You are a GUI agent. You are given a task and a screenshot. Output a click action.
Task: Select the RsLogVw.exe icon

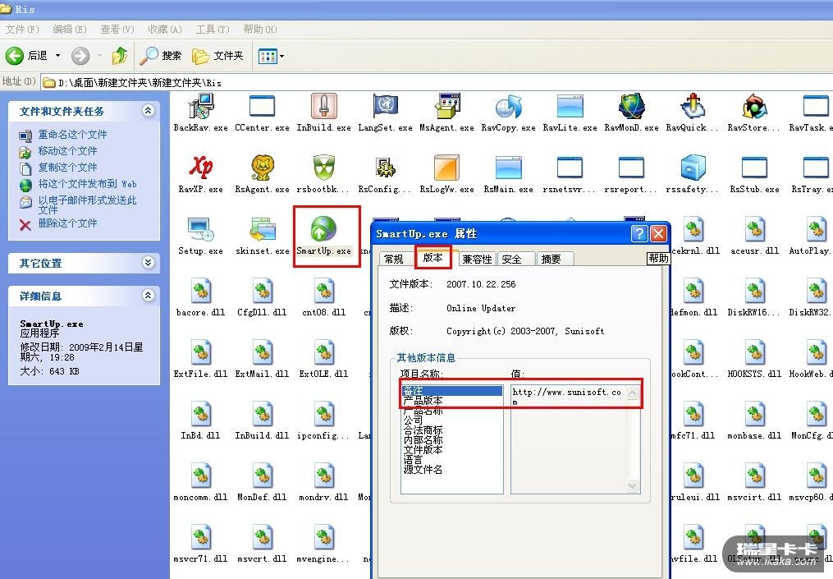[446, 167]
